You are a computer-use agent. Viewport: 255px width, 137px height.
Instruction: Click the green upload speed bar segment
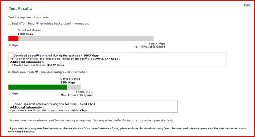pyautogui.click(x=38, y=87)
